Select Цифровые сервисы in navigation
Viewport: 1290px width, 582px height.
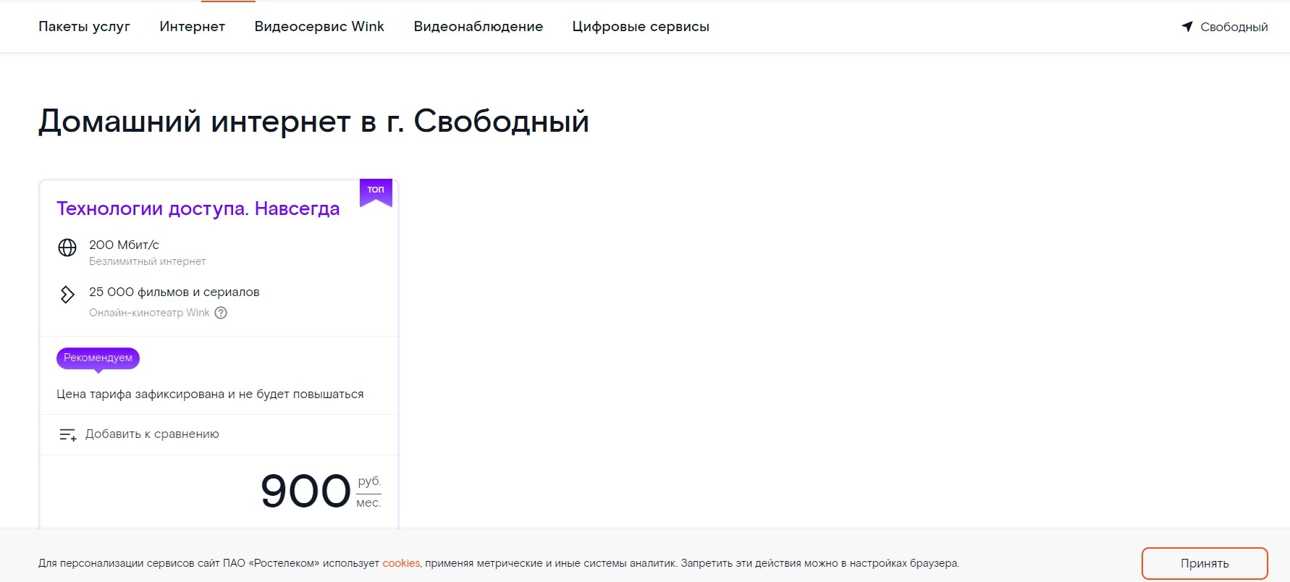coord(641,27)
